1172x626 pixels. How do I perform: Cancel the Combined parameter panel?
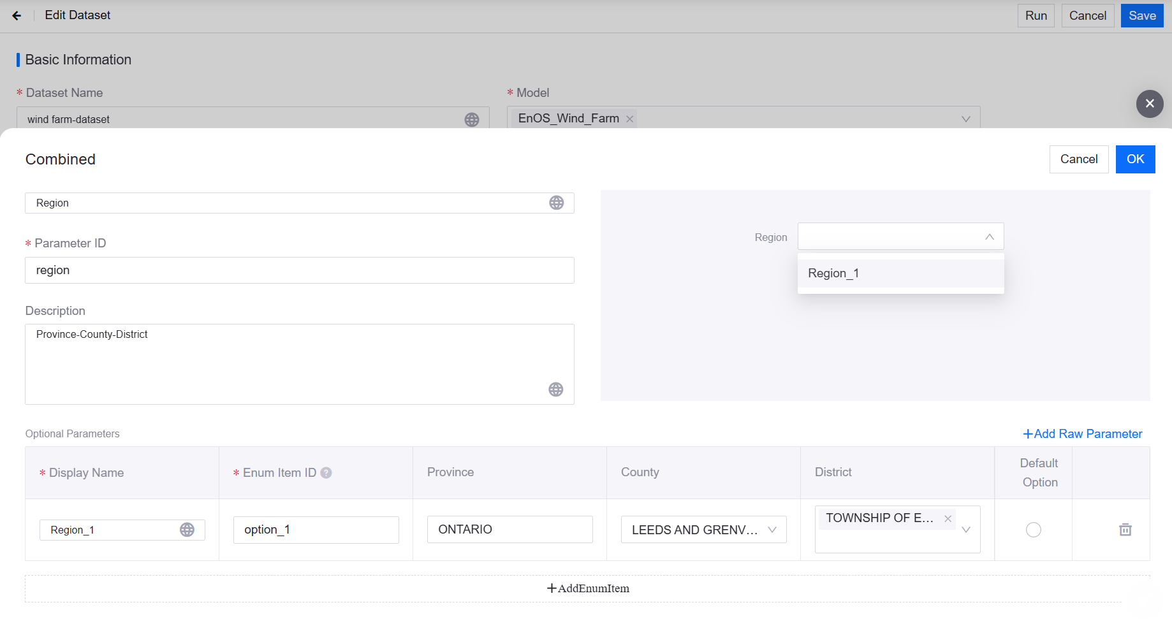coord(1079,159)
